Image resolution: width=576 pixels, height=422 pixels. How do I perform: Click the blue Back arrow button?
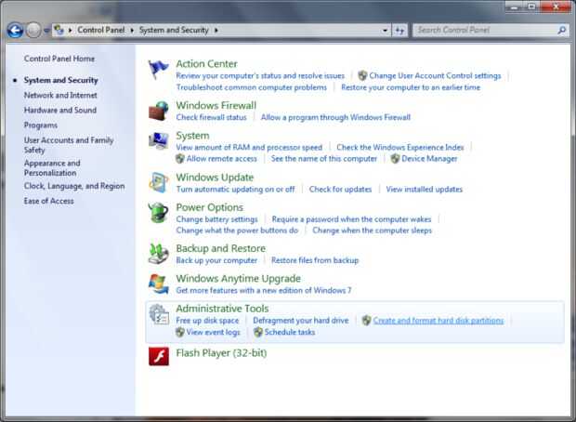click(15, 30)
